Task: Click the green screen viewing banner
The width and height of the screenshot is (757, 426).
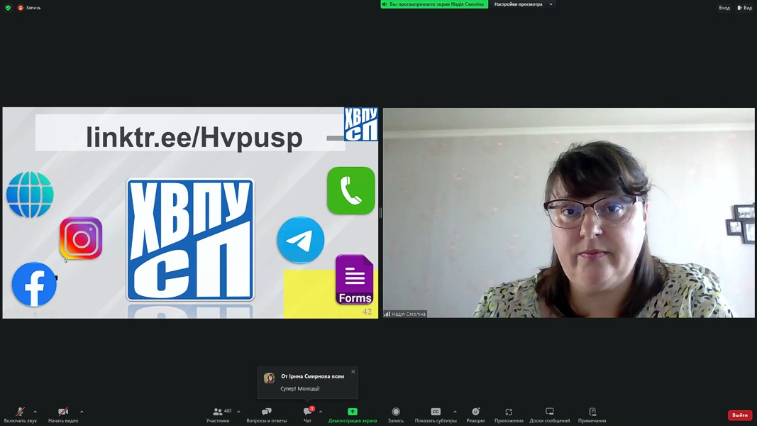Action: (x=434, y=4)
